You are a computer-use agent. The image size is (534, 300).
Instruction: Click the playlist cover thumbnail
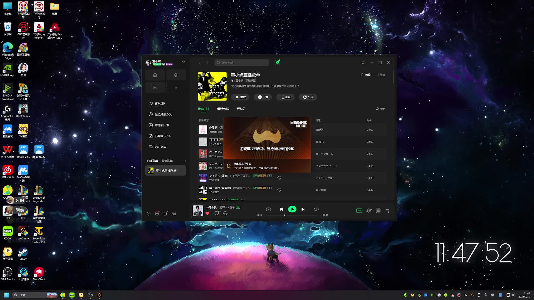coord(212,86)
